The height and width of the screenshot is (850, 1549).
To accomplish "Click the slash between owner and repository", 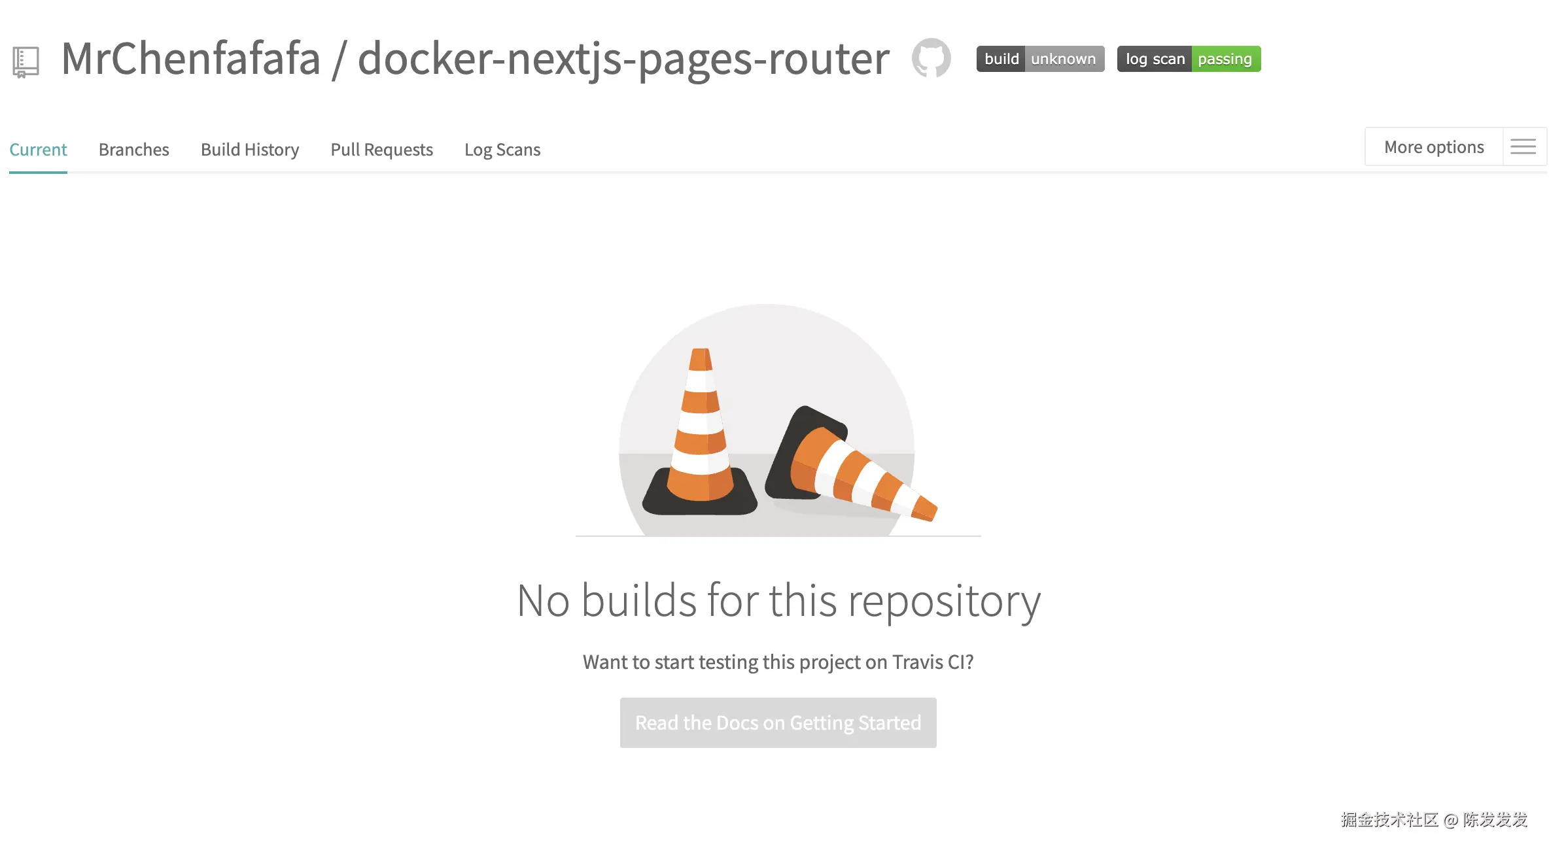I will [x=338, y=60].
